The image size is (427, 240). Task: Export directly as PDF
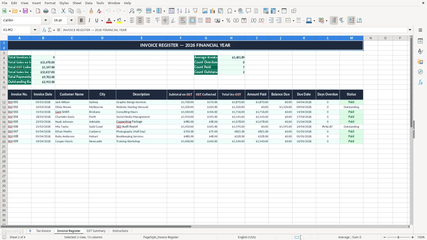tap(38, 11)
